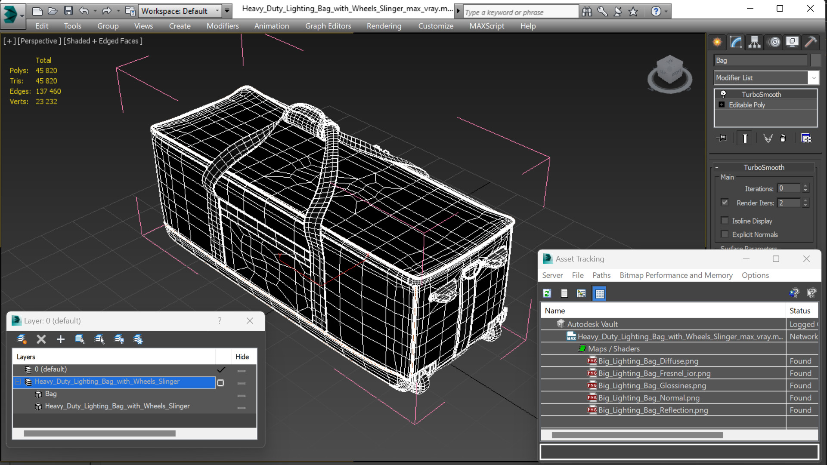Image resolution: width=827 pixels, height=465 pixels.
Task: Click the pin stack icon
Action: (722, 138)
